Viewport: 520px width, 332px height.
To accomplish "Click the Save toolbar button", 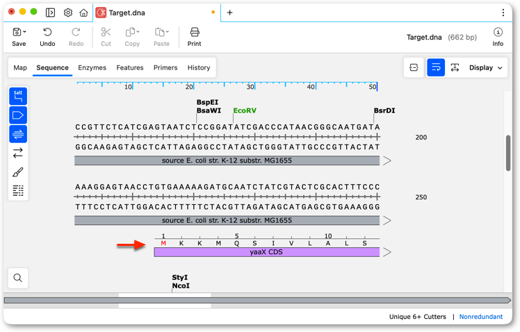I will 19,37.
